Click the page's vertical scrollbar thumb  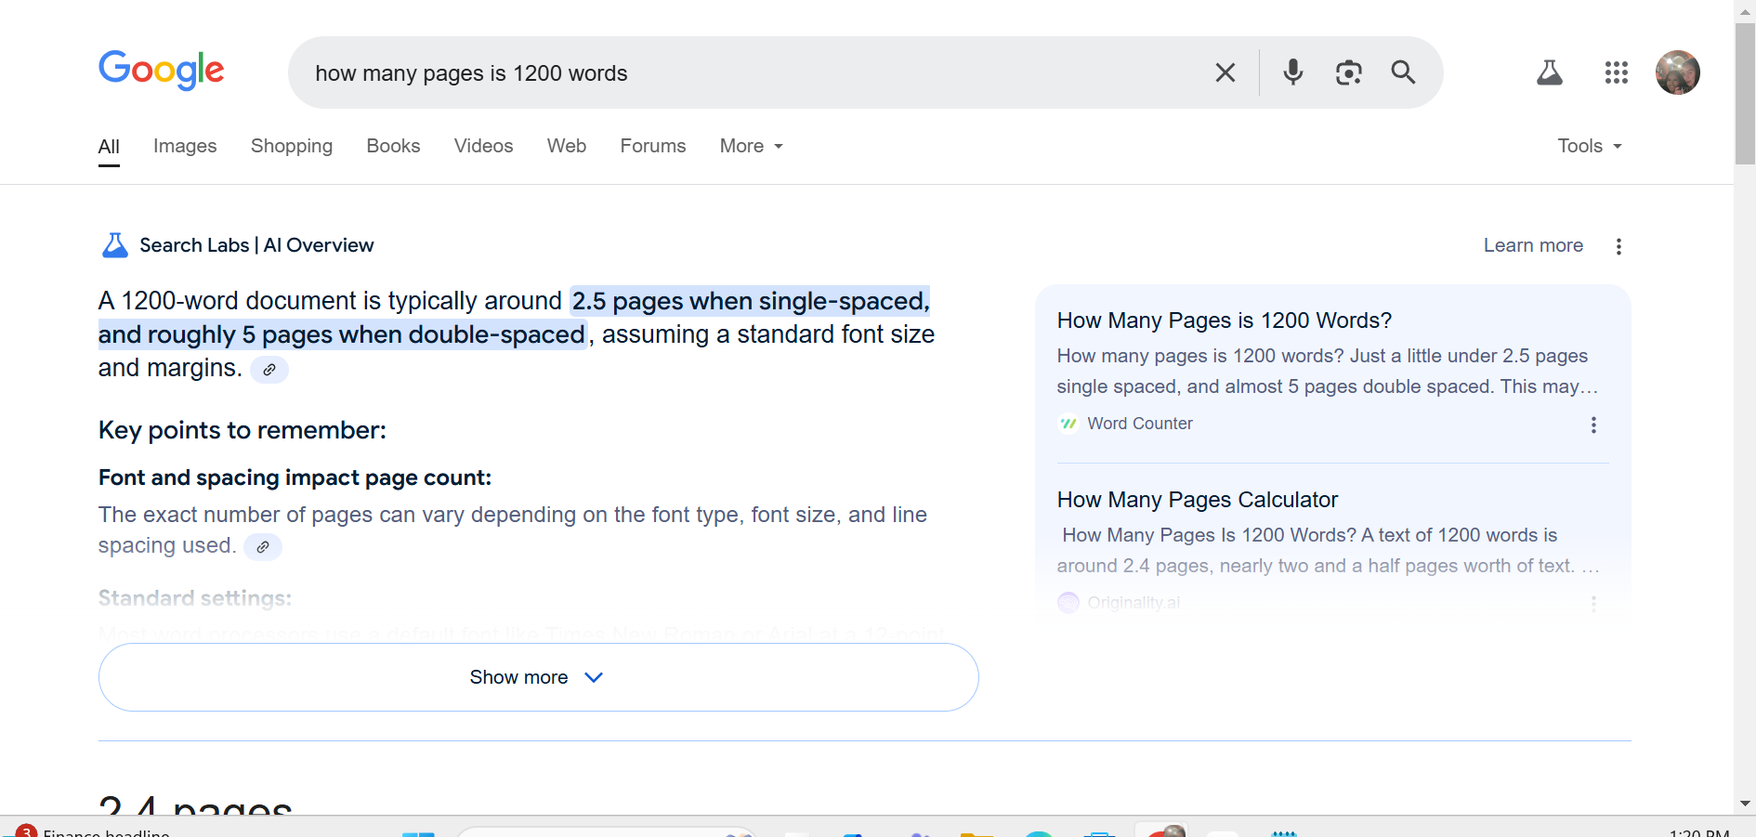click(x=1745, y=93)
